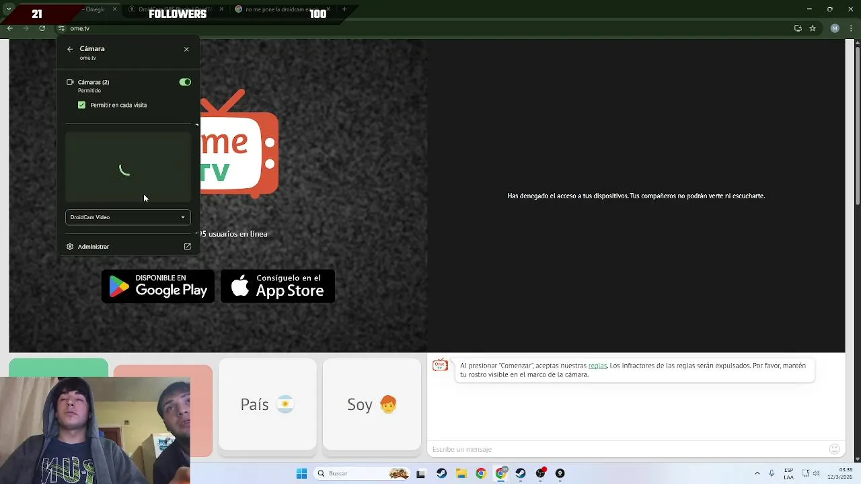Click the Ome TV avatar in chat
Image resolution: width=861 pixels, height=484 pixels.
coord(440,365)
